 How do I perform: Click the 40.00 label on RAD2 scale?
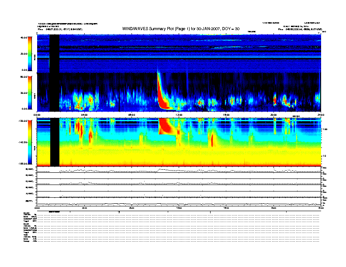click(x=24, y=38)
